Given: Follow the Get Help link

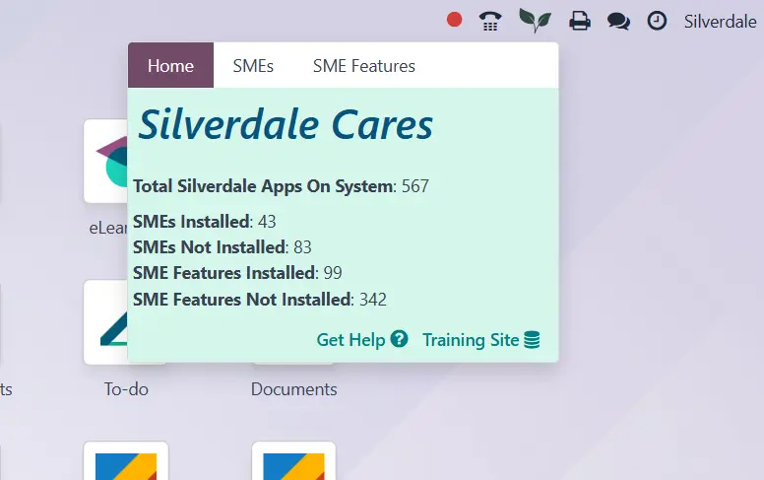Looking at the screenshot, I should point(350,339).
